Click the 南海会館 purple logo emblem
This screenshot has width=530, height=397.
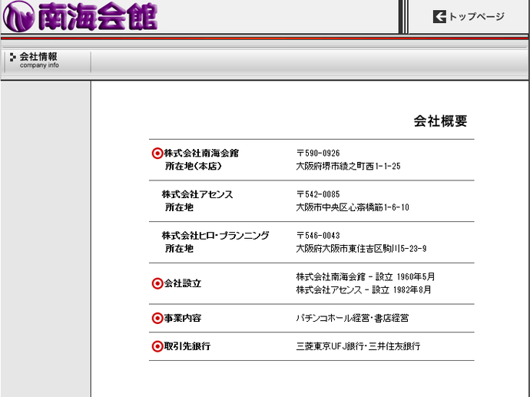(x=19, y=16)
